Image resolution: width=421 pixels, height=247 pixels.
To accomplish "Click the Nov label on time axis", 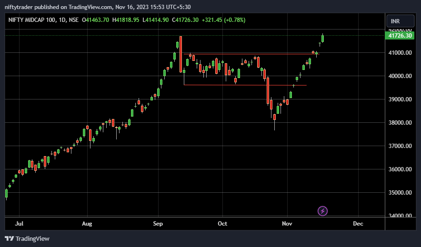I will 287,223.
